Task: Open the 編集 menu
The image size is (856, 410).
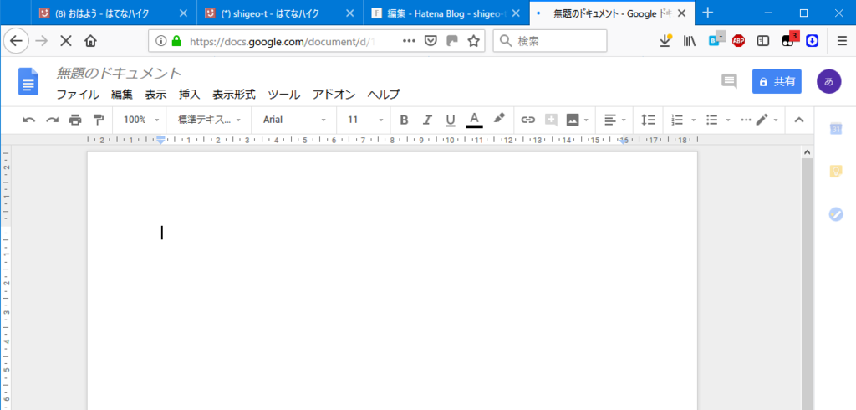Action: 122,95
